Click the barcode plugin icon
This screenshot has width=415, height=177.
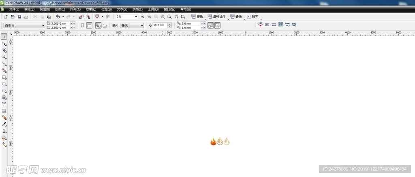pos(274,24)
